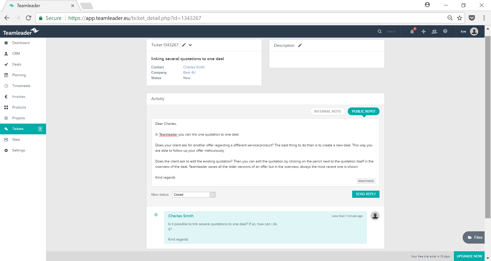Click Charles Smith name on message
491x261 pixels.
pyautogui.click(x=181, y=216)
